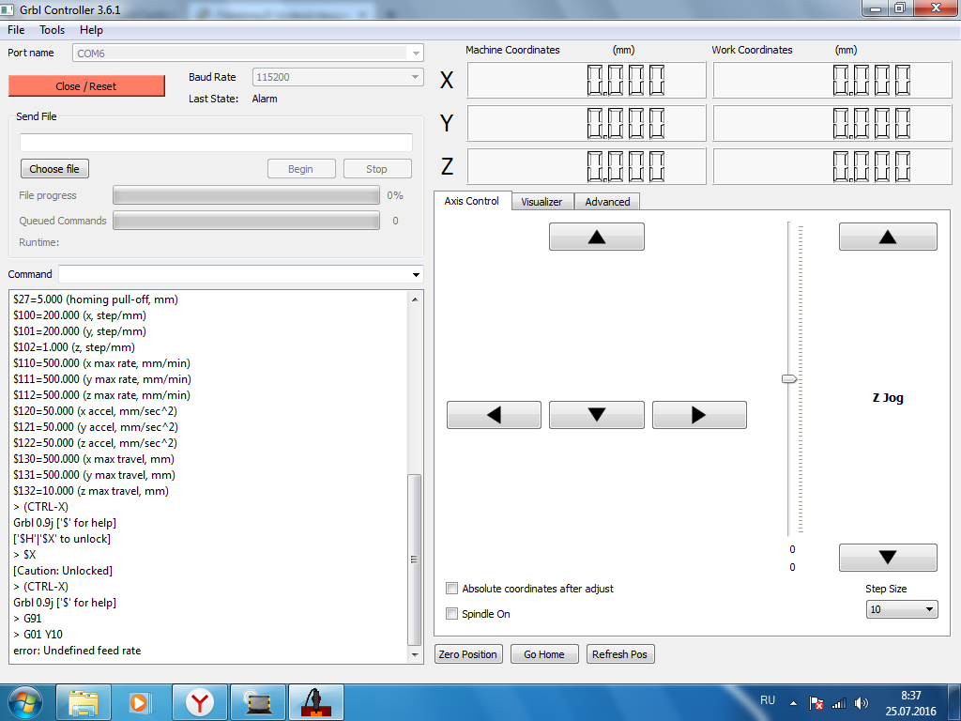Click '> G01 Y10' console line
Screen dimensions: 961x721
pyautogui.click(x=38, y=635)
